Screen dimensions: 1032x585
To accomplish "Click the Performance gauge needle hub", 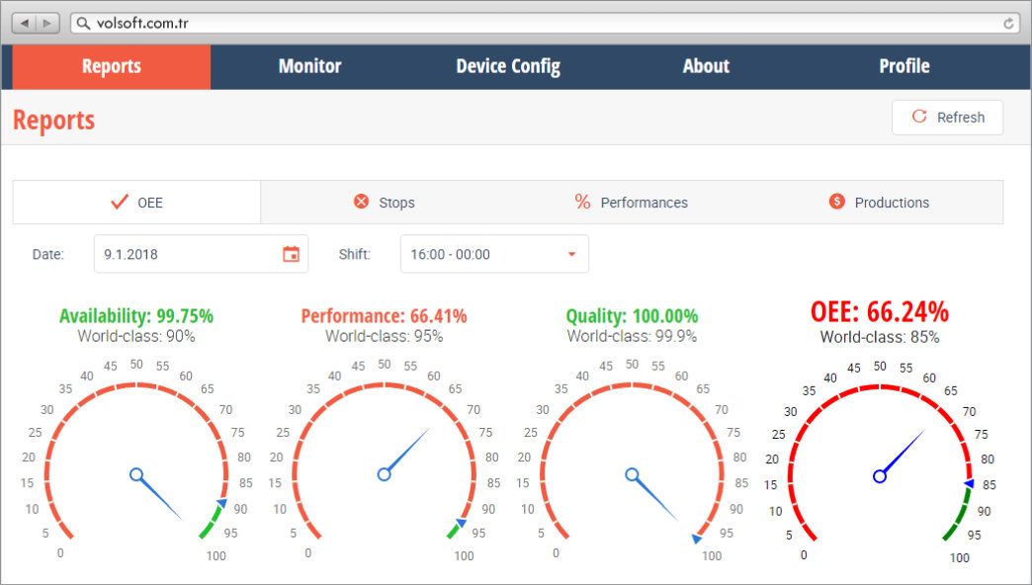I will click(385, 474).
